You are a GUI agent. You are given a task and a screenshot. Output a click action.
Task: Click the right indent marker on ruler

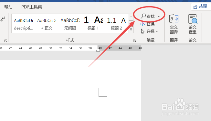[98, 50]
